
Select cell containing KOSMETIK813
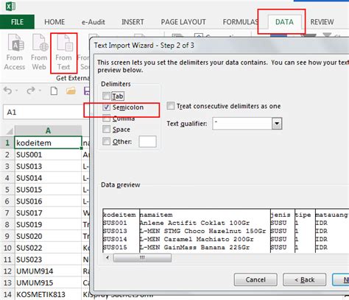(48, 294)
